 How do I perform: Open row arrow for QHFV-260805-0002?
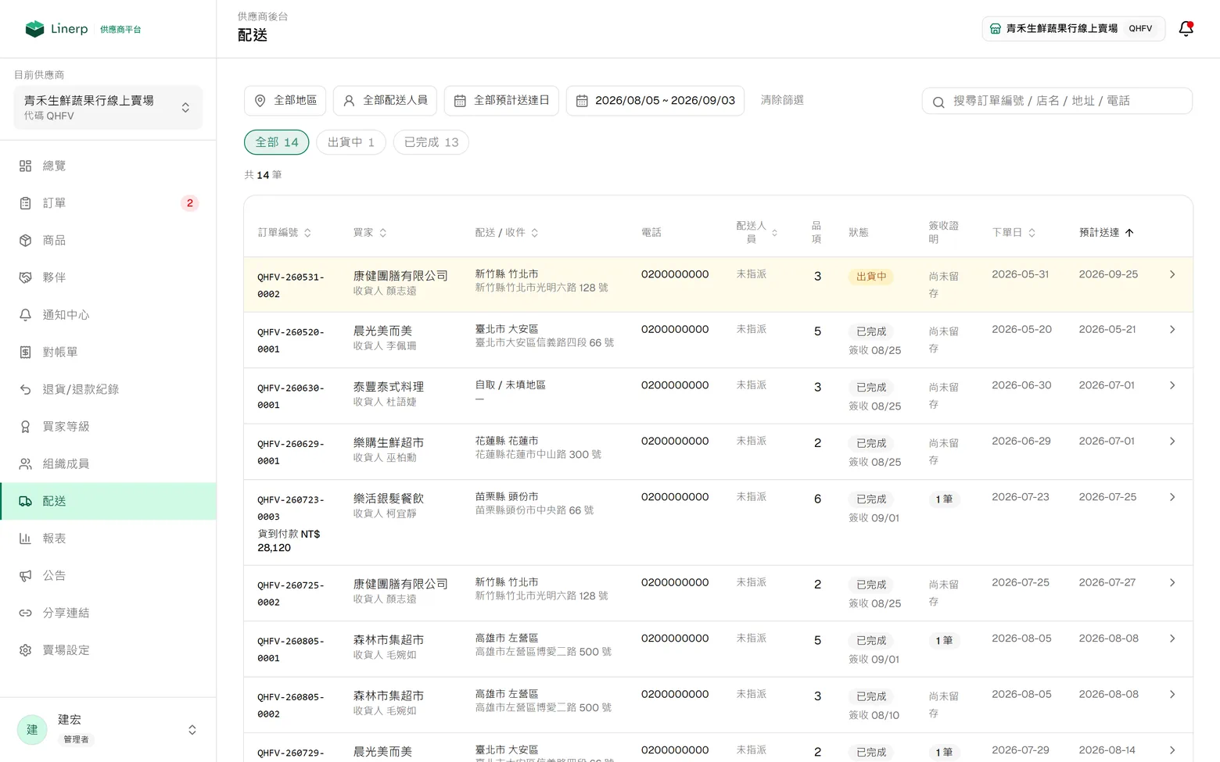pyautogui.click(x=1172, y=694)
